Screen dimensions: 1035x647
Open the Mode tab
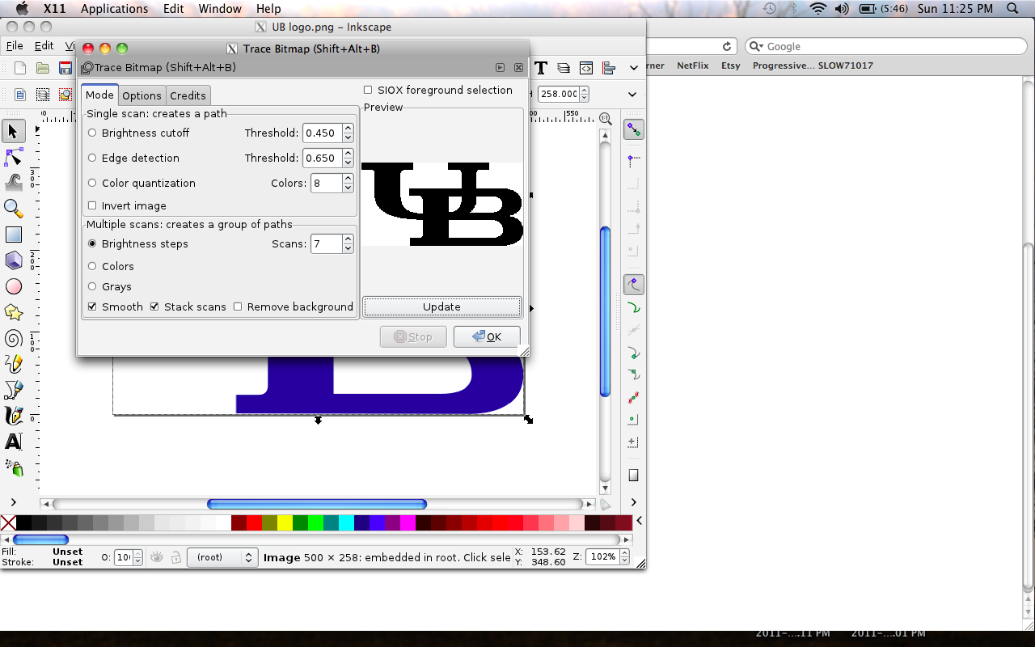[x=99, y=95]
